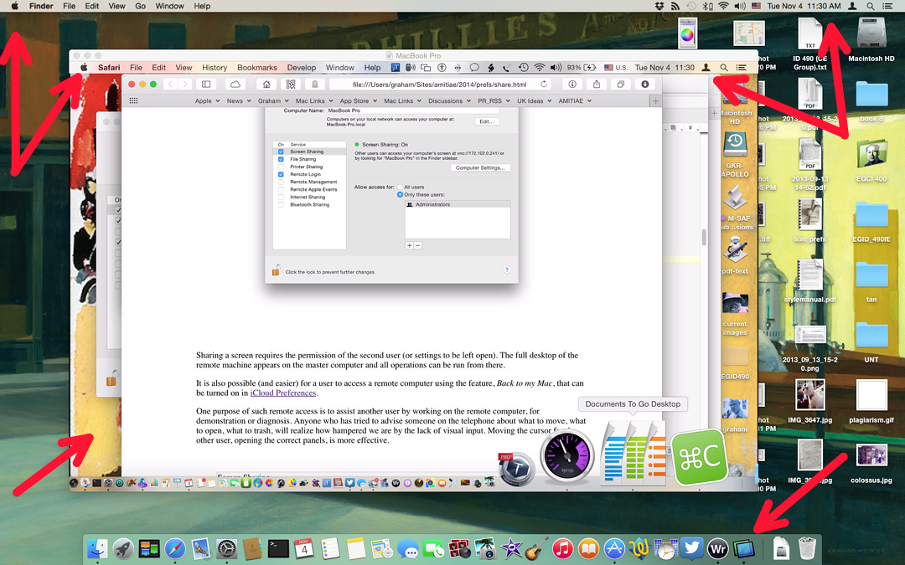905x565 pixels.
Task: Toggle File Sharing checkbox in the Sharing image
Action: (281, 159)
